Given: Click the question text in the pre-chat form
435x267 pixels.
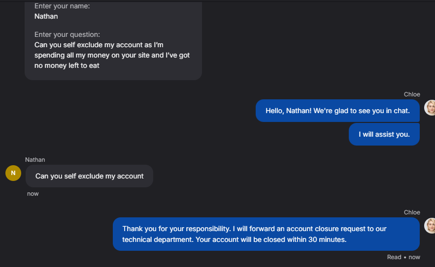Looking at the screenshot, I should pyautogui.click(x=112, y=55).
